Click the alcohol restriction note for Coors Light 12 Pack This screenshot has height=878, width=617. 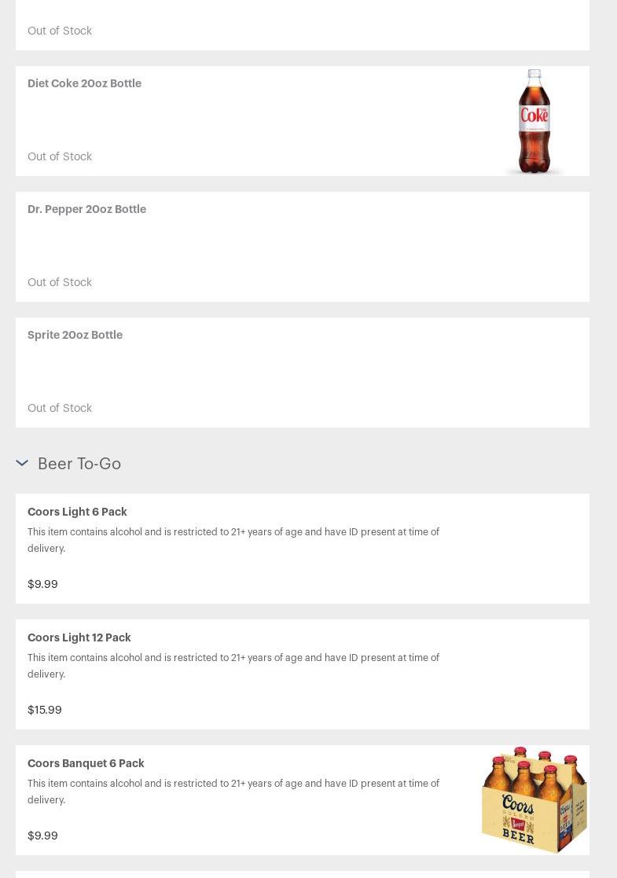point(233,666)
